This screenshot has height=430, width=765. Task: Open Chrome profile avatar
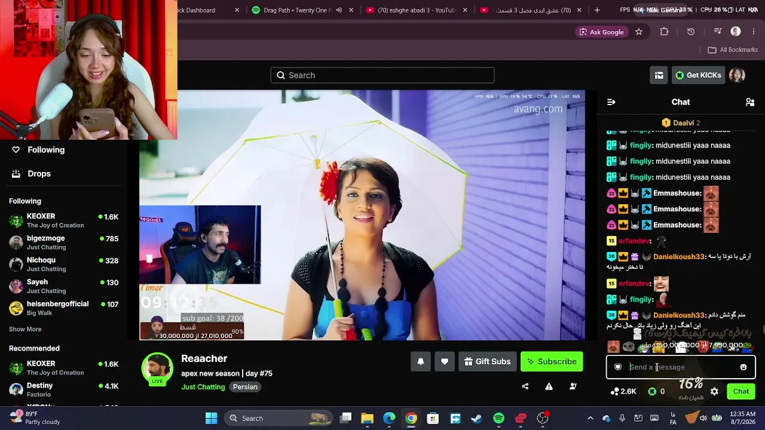(x=736, y=32)
